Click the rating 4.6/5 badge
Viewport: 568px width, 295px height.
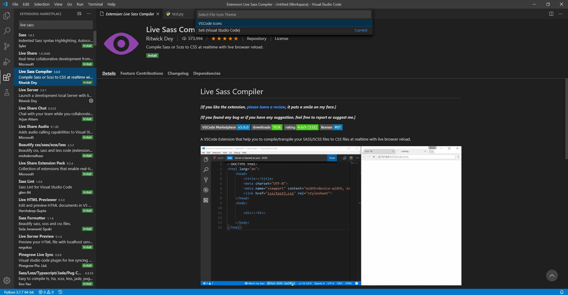(x=301, y=127)
